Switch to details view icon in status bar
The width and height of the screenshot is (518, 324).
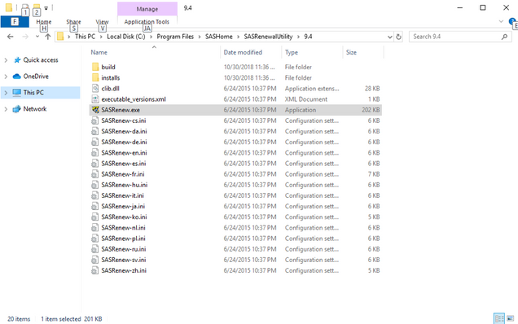[499, 318]
